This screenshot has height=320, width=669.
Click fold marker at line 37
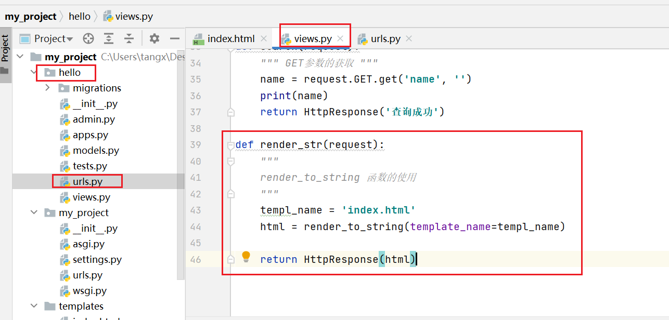tap(231, 112)
